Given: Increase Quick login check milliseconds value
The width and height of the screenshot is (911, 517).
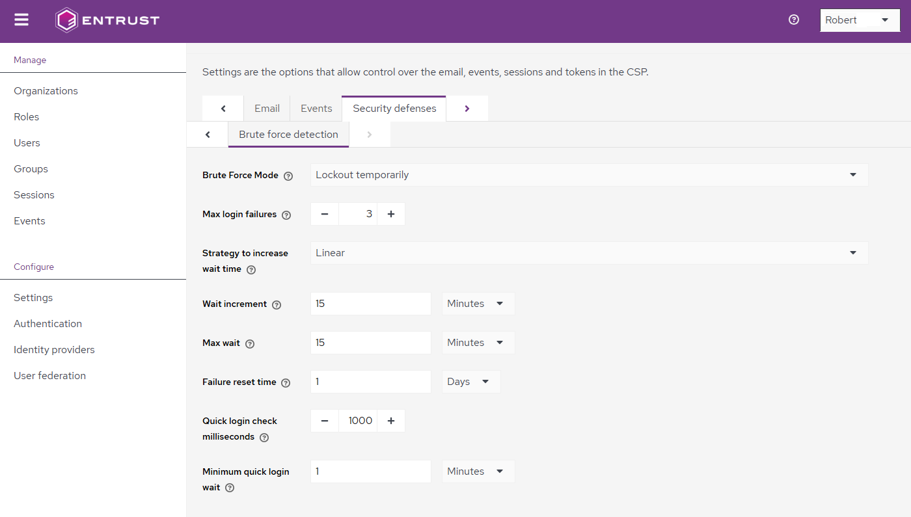Looking at the screenshot, I should point(391,421).
